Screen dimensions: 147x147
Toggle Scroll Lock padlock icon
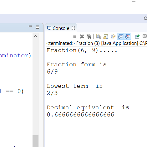pos(106,36)
